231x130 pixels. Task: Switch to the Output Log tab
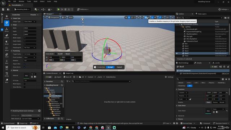68,73
